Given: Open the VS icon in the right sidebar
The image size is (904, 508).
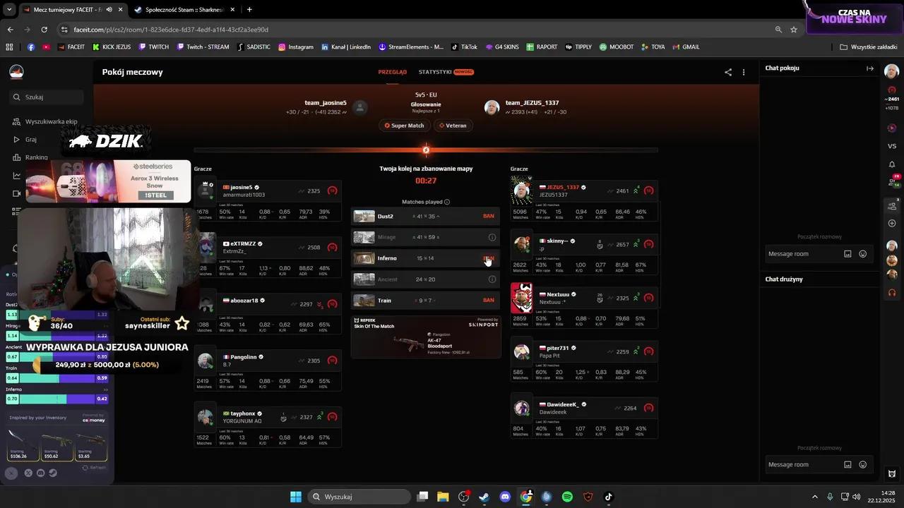Looking at the screenshot, I should pos(892,146).
